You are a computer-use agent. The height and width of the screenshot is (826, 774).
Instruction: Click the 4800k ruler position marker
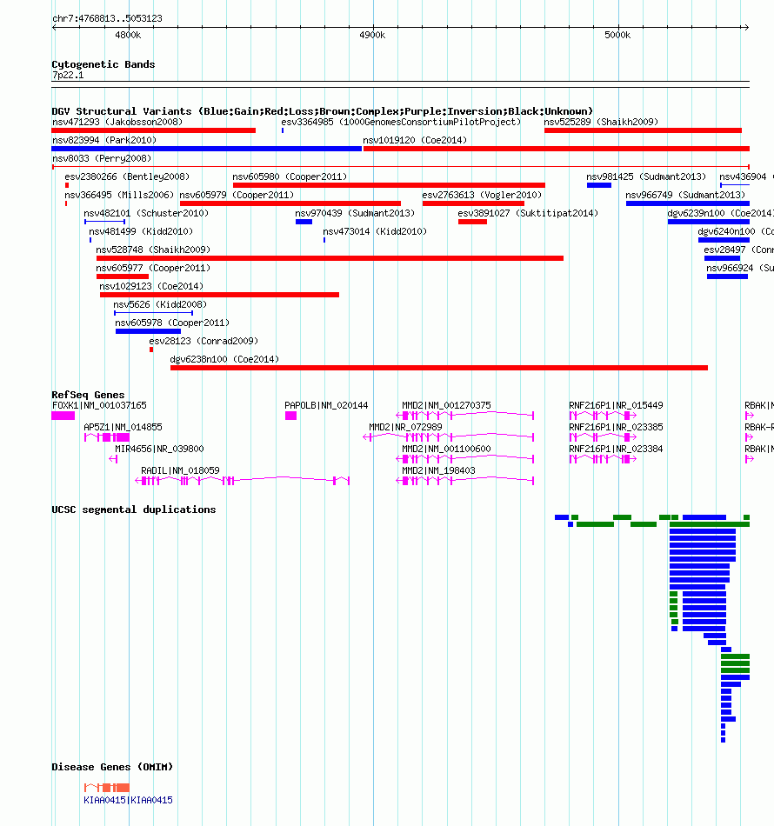pos(128,36)
